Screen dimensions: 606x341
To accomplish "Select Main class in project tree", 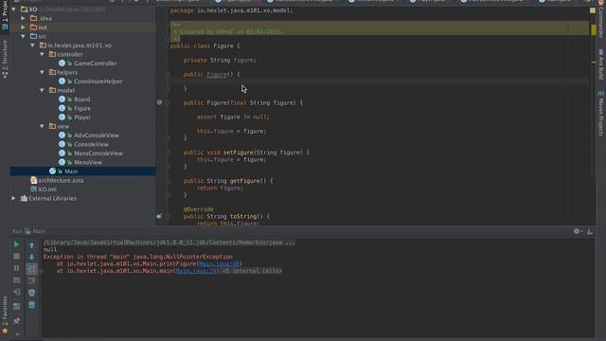I will point(71,171).
